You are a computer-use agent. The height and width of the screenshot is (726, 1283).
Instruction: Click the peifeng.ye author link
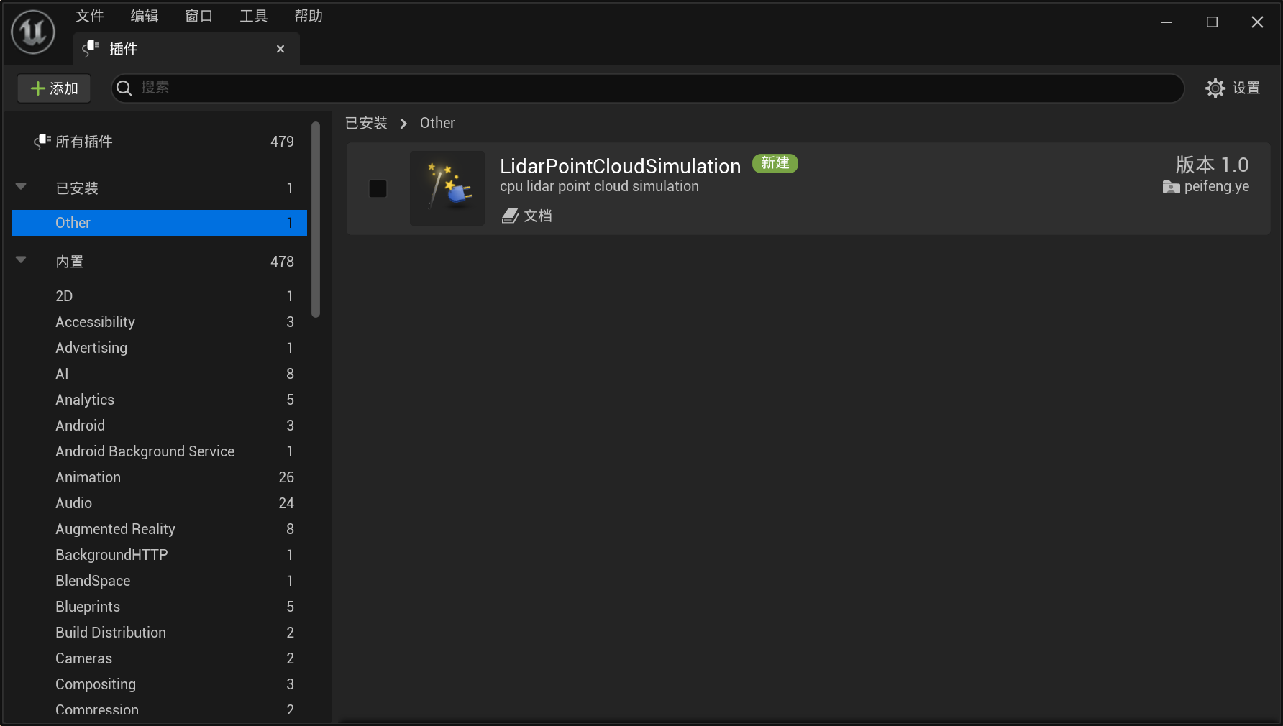coord(1217,187)
